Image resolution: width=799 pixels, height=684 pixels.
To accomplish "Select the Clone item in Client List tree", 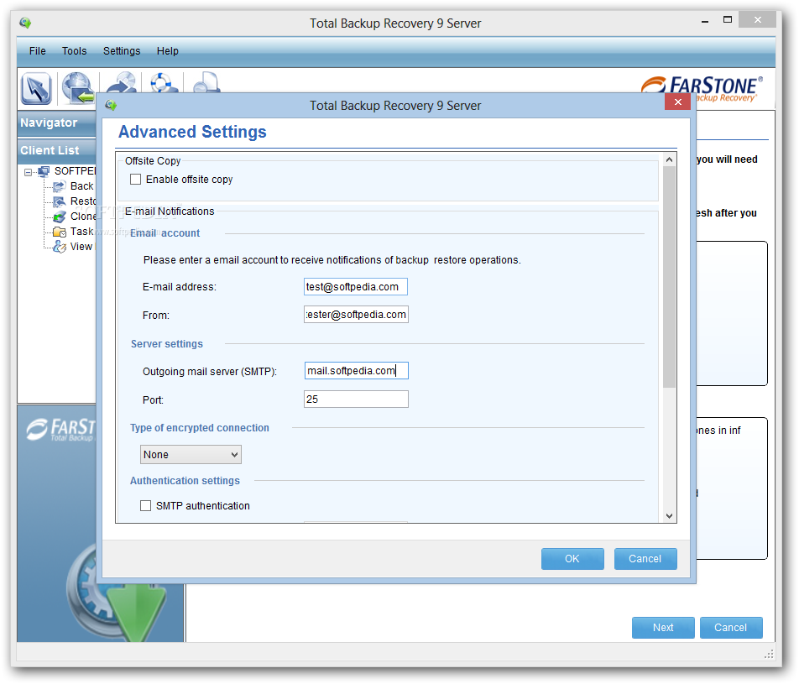I will coord(83,217).
